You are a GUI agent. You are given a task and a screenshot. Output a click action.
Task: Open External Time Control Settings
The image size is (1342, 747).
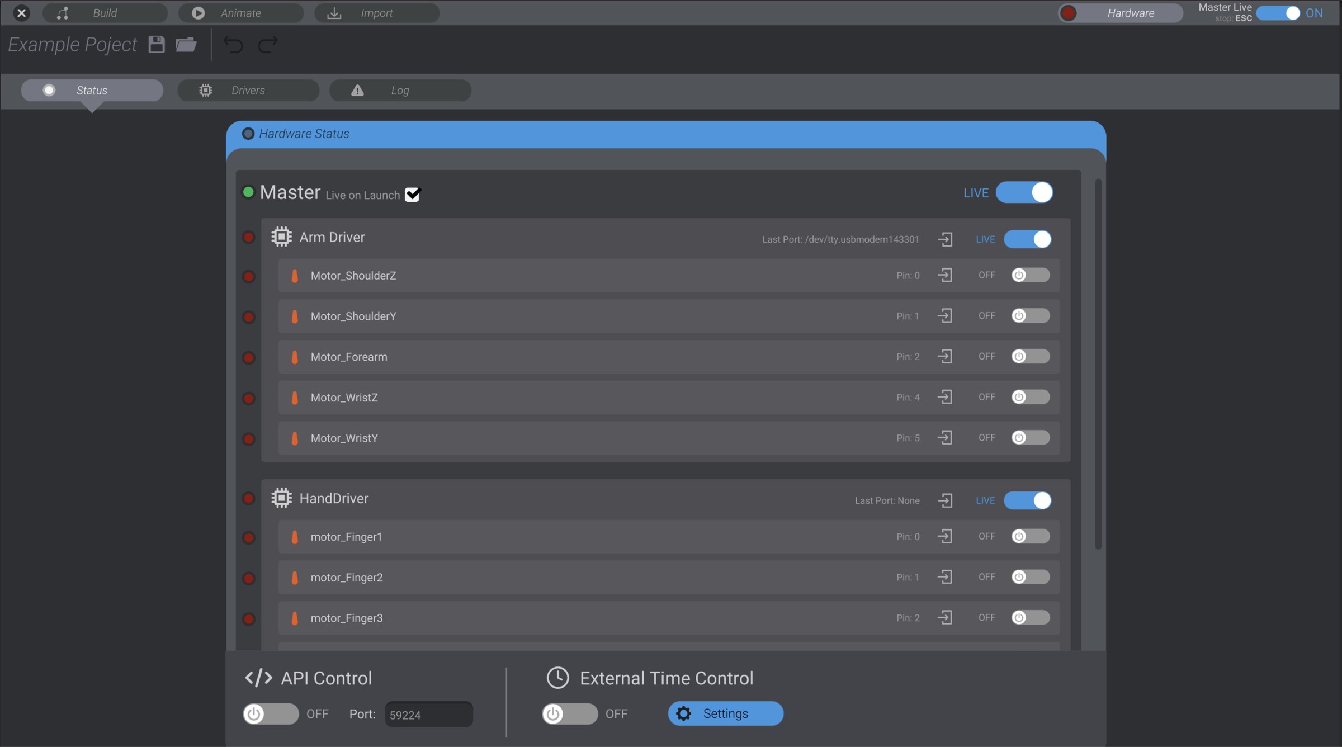click(x=725, y=713)
